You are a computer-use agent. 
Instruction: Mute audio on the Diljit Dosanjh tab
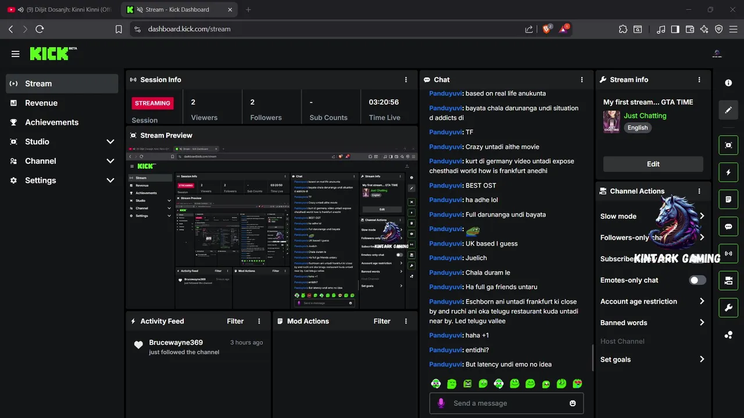[x=22, y=9]
